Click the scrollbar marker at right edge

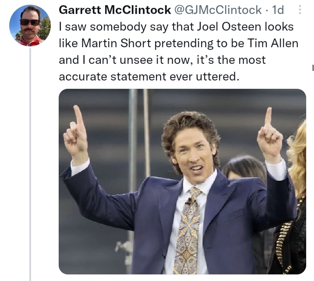point(312,67)
